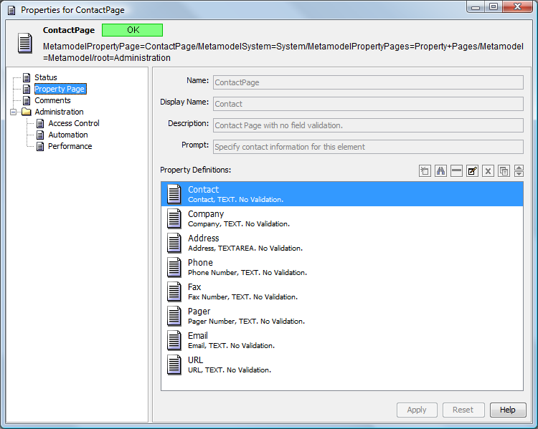The height and width of the screenshot is (429, 538).
Task: Select 'Phone Number, TEXT. No Validation.' text
Action: [x=247, y=273]
